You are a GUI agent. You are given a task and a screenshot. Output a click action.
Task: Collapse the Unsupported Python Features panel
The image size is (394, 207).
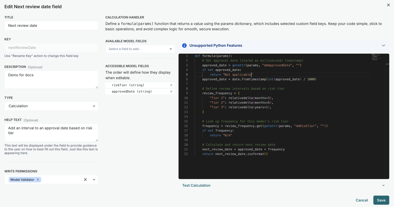click(x=384, y=46)
